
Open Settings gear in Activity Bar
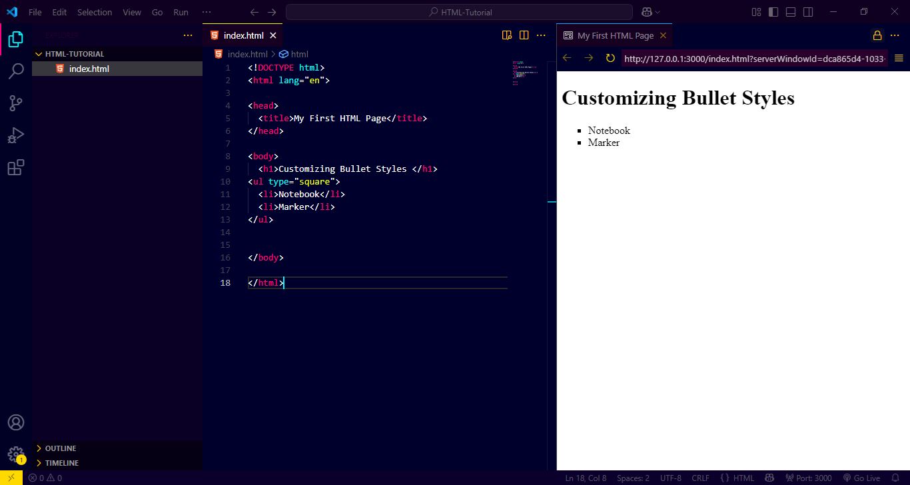click(x=15, y=454)
